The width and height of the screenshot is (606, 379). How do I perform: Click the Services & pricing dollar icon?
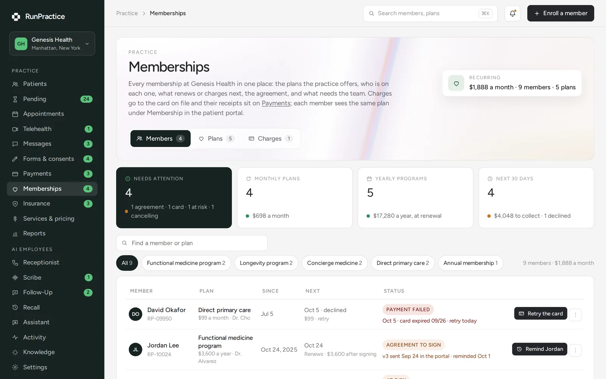(x=15, y=219)
